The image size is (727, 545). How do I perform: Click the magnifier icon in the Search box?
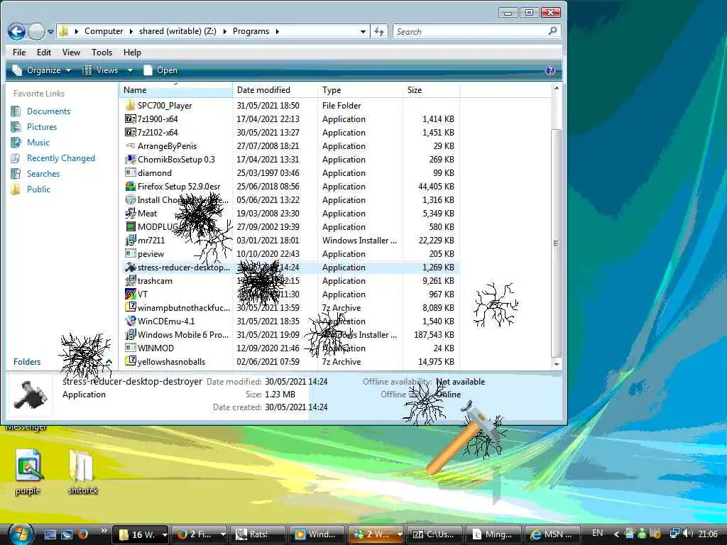click(552, 31)
